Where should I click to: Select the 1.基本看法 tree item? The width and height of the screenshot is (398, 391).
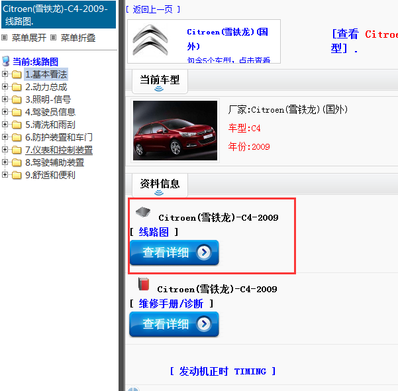(46, 74)
